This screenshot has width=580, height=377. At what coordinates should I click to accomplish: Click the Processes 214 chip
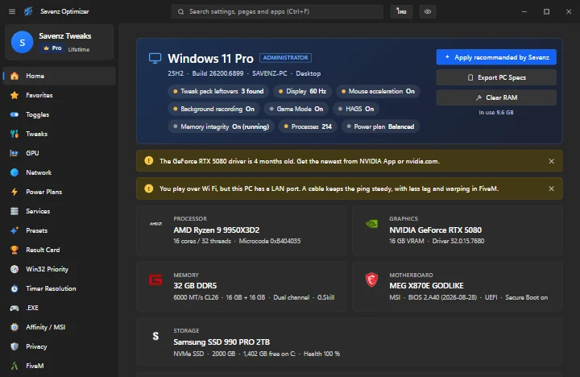(x=308, y=126)
